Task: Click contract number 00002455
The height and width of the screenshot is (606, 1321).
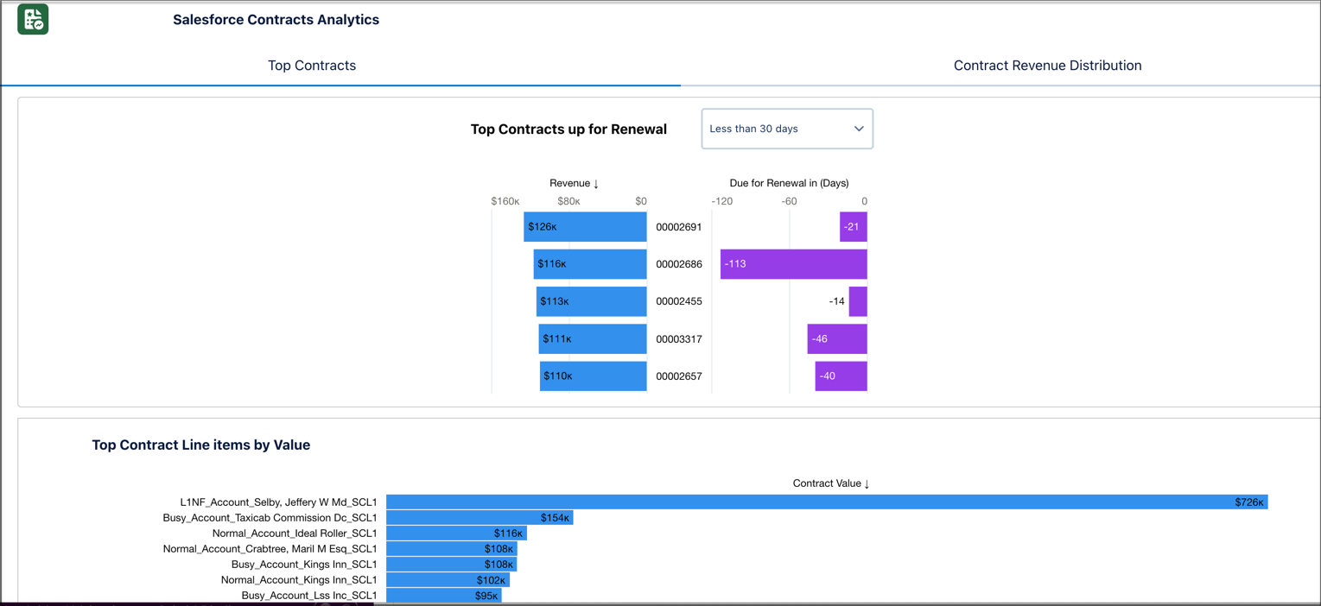Action: (679, 301)
